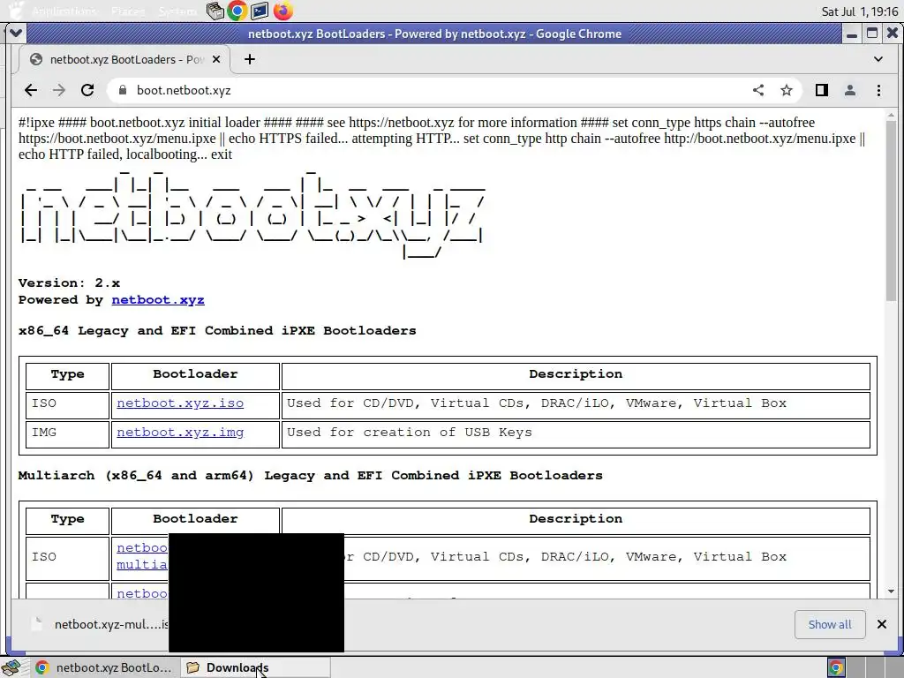This screenshot has height=678, width=904.
Task: Click the scrollbar up arrow
Action: point(892,116)
